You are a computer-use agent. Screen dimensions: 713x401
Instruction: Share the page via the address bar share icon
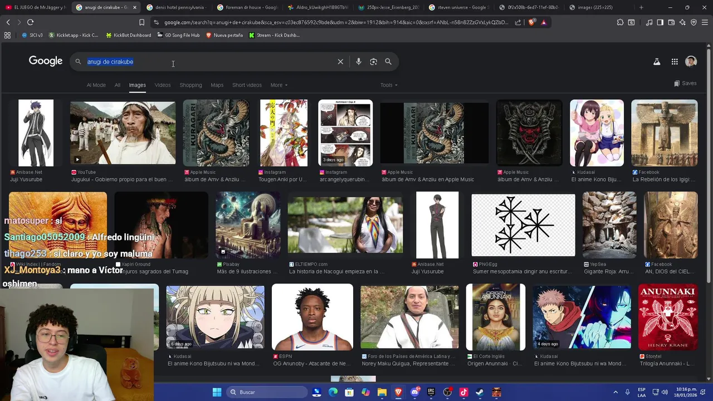coord(518,22)
